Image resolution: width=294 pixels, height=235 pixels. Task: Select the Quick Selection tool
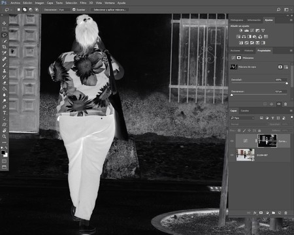(x=4, y=41)
